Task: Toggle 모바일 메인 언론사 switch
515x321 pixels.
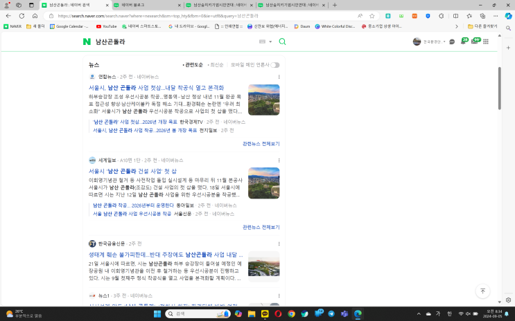Action: (x=275, y=65)
